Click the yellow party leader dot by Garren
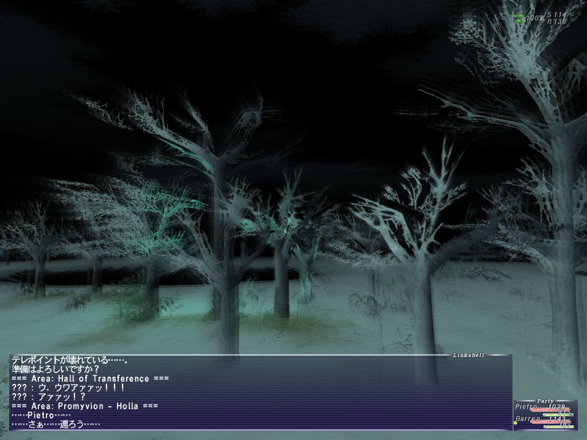Screen dimensions: 587x440 coord(515,423)
